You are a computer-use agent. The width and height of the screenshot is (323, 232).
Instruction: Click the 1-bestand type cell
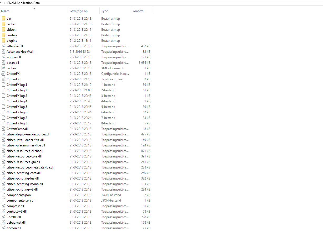[x=108, y=85]
